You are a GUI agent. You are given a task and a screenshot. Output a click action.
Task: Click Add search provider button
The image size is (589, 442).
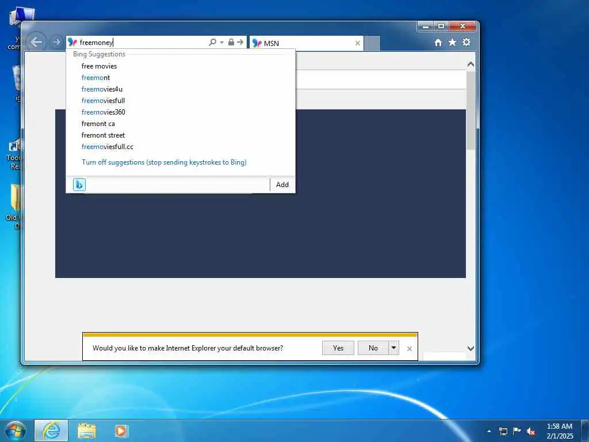pyautogui.click(x=282, y=185)
